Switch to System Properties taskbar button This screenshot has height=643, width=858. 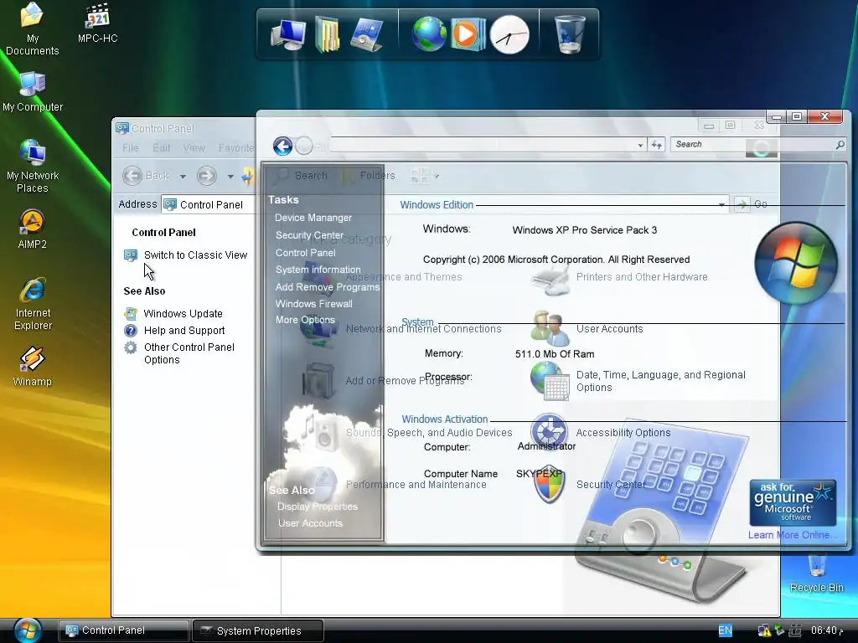coord(258,630)
